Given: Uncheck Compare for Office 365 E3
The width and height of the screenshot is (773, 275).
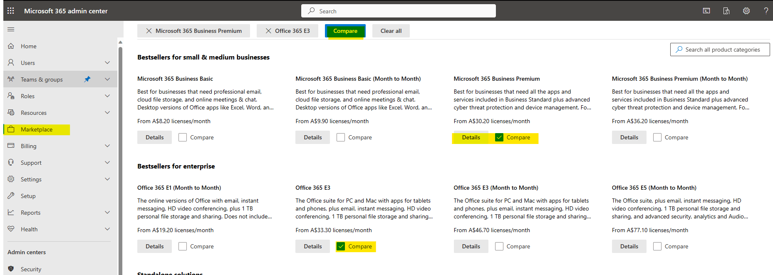Looking at the screenshot, I should tap(341, 246).
